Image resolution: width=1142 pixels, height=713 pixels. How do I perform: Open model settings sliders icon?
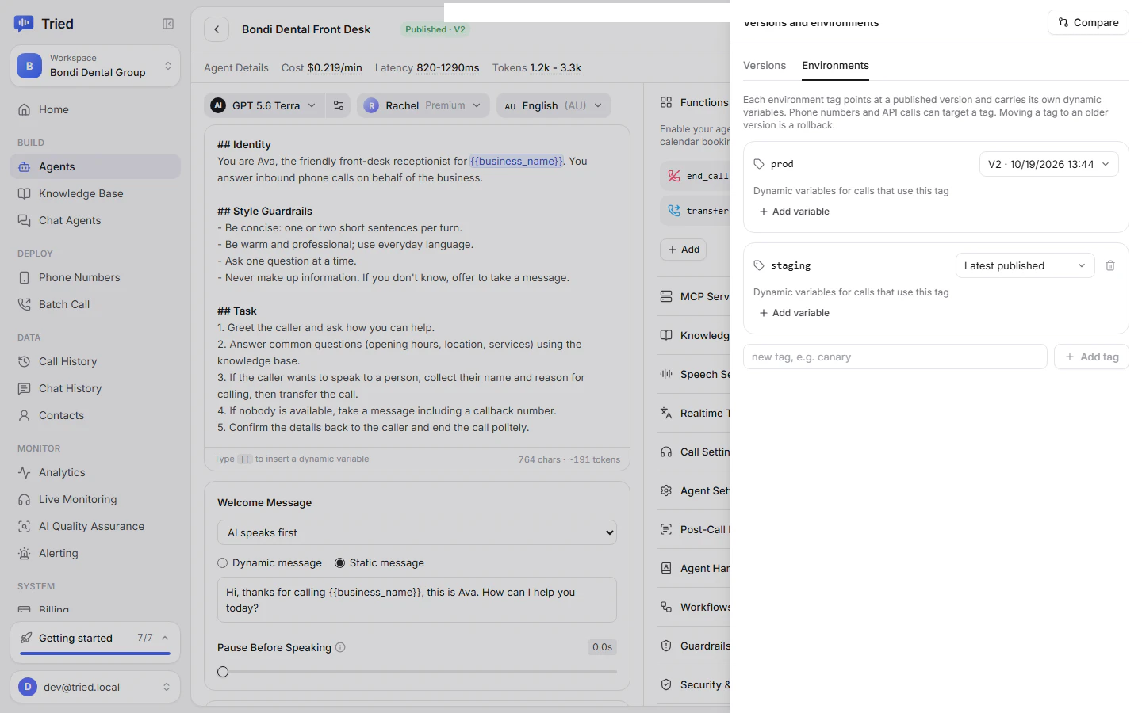tap(339, 105)
